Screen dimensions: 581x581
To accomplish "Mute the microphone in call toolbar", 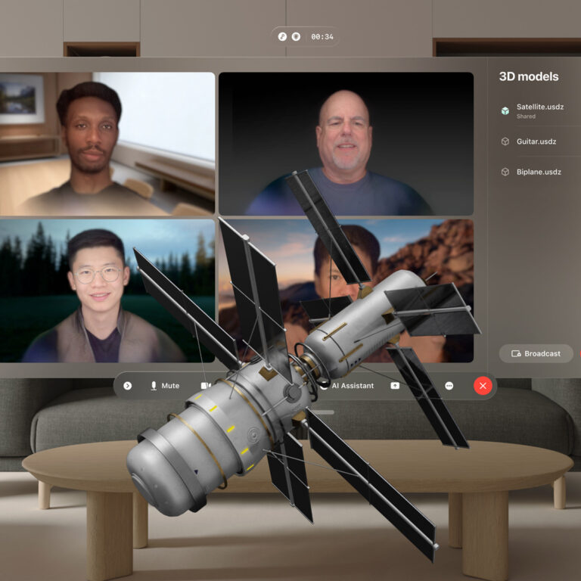I will [x=164, y=386].
